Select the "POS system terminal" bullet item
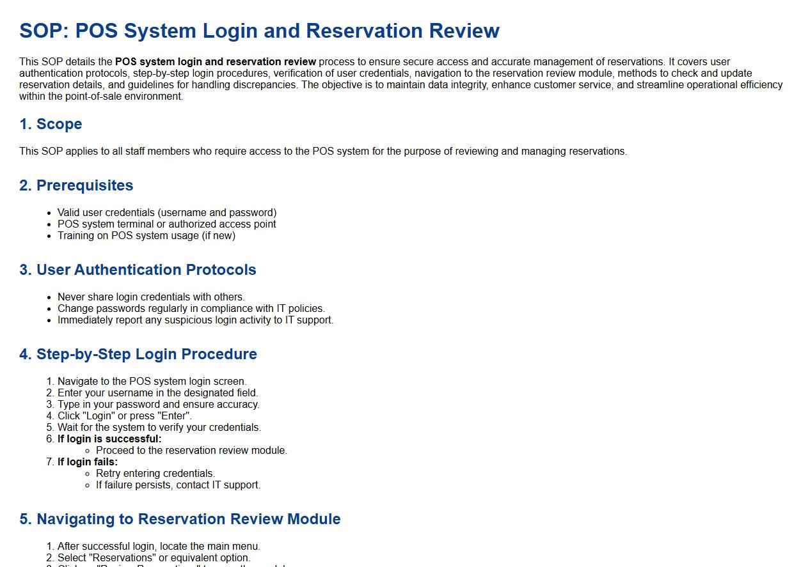This screenshot has height=567, width=808. pos(166,224)
